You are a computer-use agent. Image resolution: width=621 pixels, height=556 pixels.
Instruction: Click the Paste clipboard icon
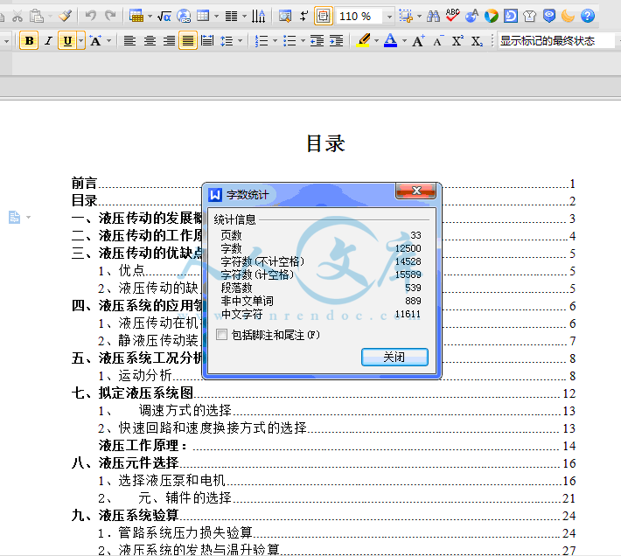(37, 17)
